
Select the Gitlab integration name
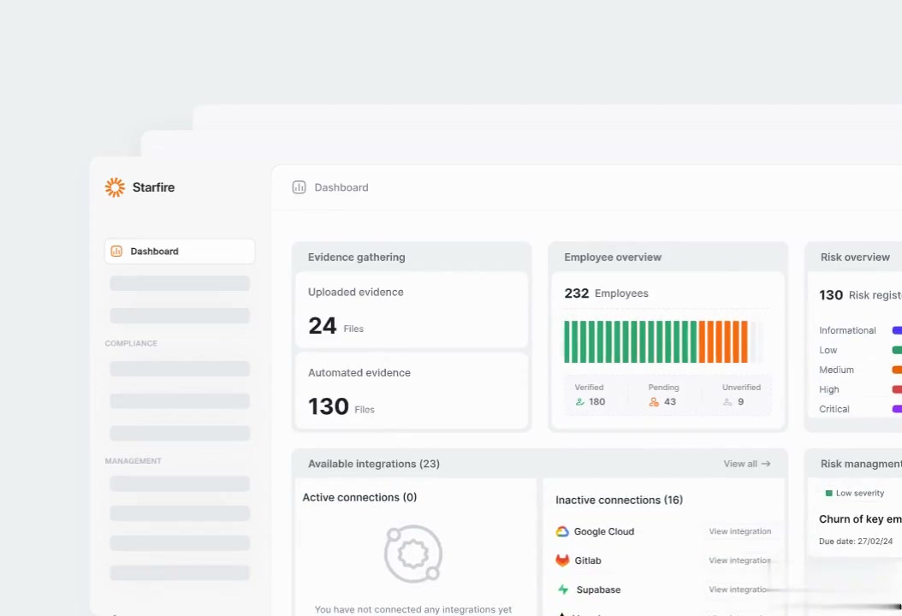click(588, 560)
